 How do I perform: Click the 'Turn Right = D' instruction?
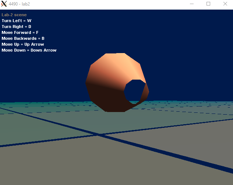point(16,27)
